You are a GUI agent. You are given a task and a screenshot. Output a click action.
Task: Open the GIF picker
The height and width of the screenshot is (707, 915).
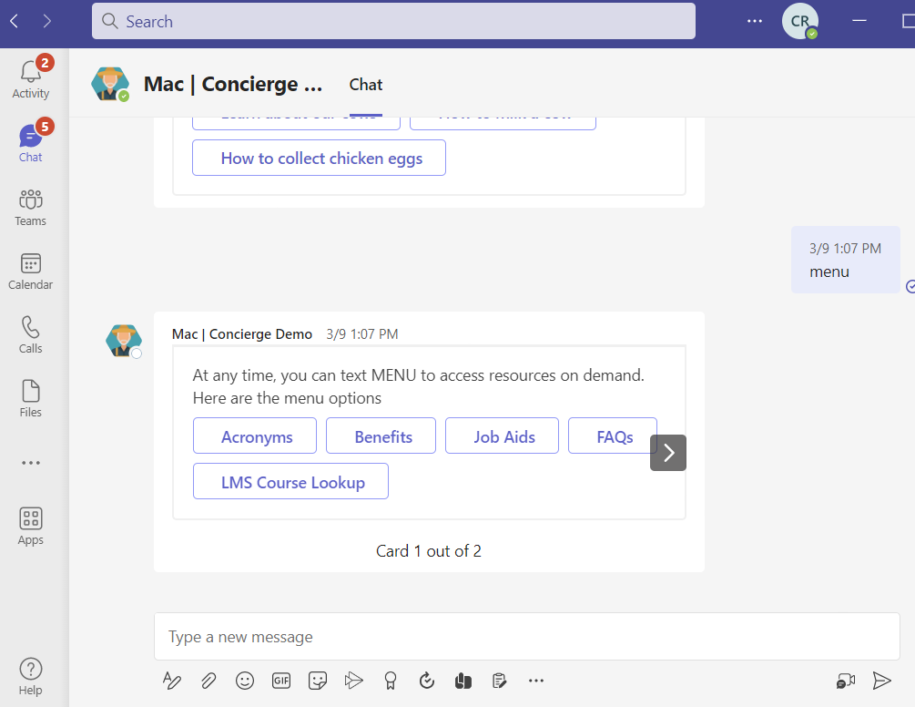pos(281,681)
